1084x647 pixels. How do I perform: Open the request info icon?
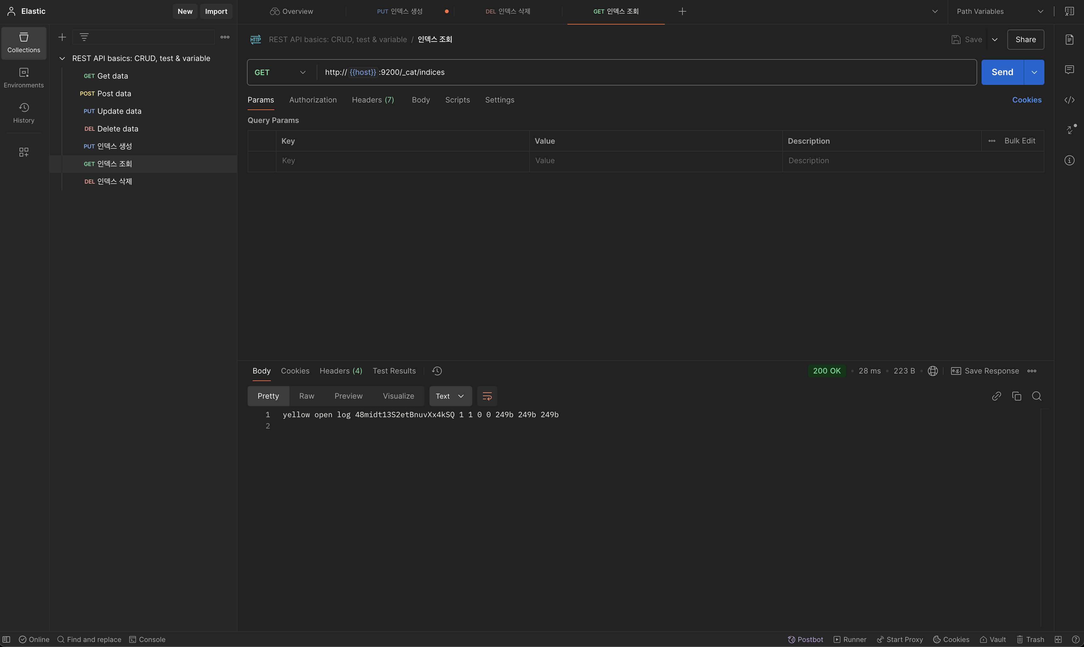click(x=1069, y=160)
